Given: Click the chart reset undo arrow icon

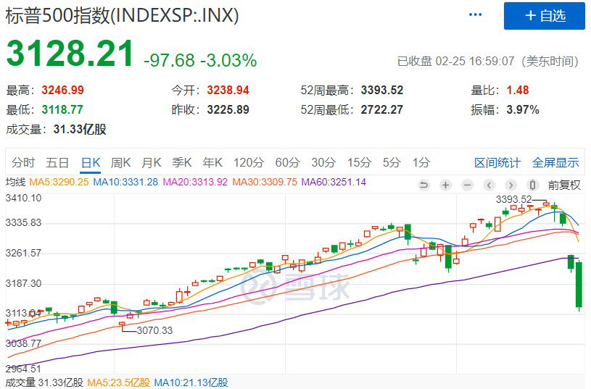Looking at the screenshot, I should [424, 185].
